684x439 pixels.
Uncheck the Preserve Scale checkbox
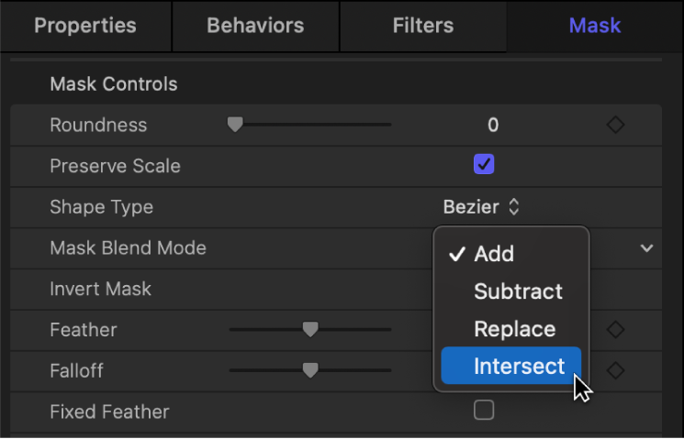(484, 165)
